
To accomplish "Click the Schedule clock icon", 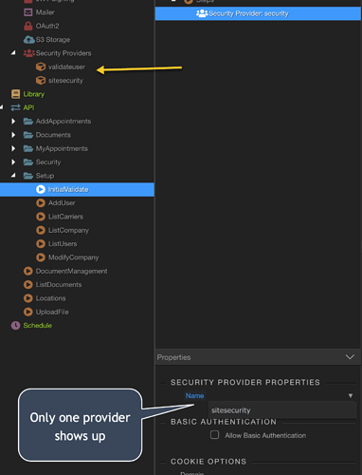I will 15,325.
